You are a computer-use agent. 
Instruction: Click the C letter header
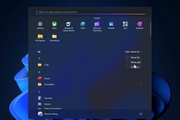tap(39, 92)
